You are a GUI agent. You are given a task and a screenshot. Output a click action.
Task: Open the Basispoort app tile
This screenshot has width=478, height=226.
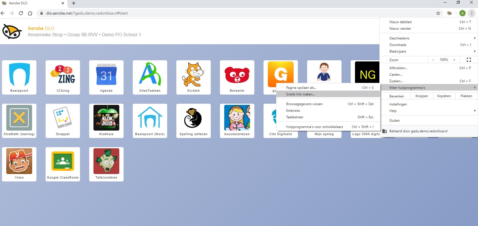tap(19, 77)
